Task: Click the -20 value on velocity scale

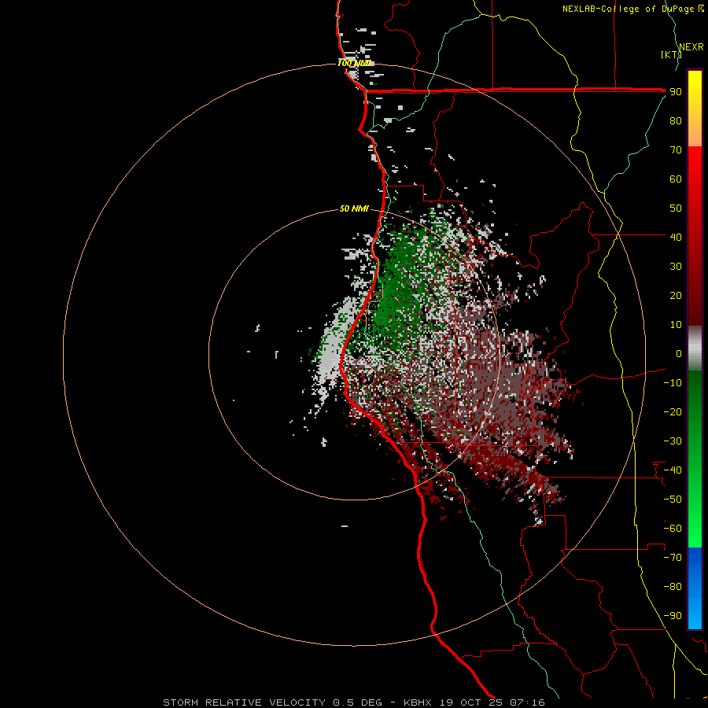Action: (x=673, y=411)
